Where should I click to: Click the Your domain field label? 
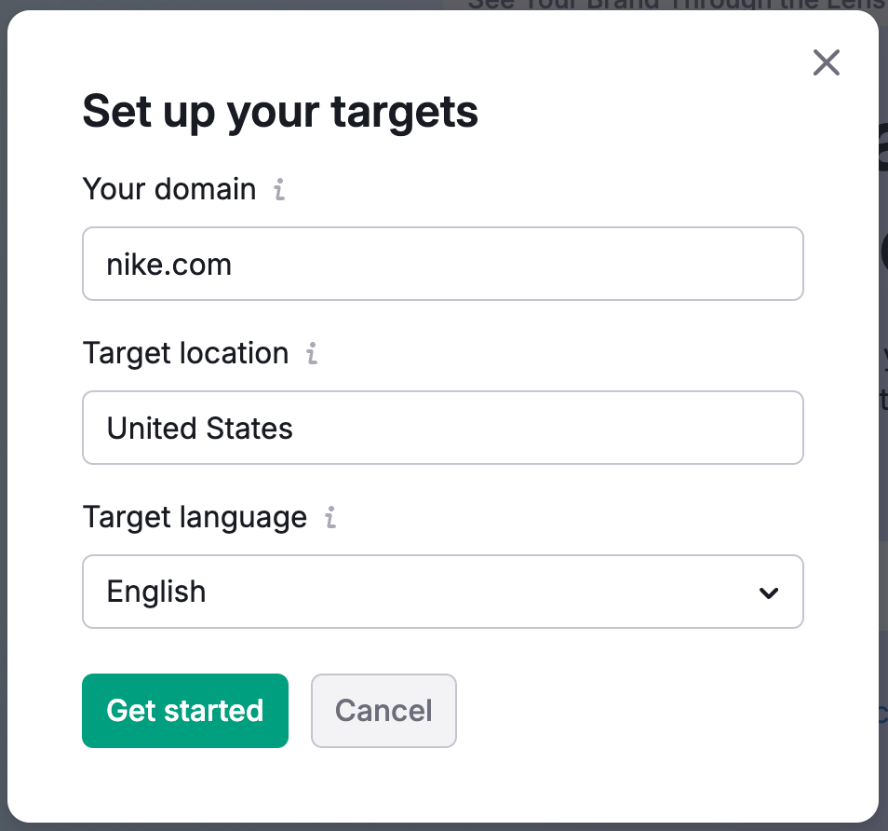(169, 189)
